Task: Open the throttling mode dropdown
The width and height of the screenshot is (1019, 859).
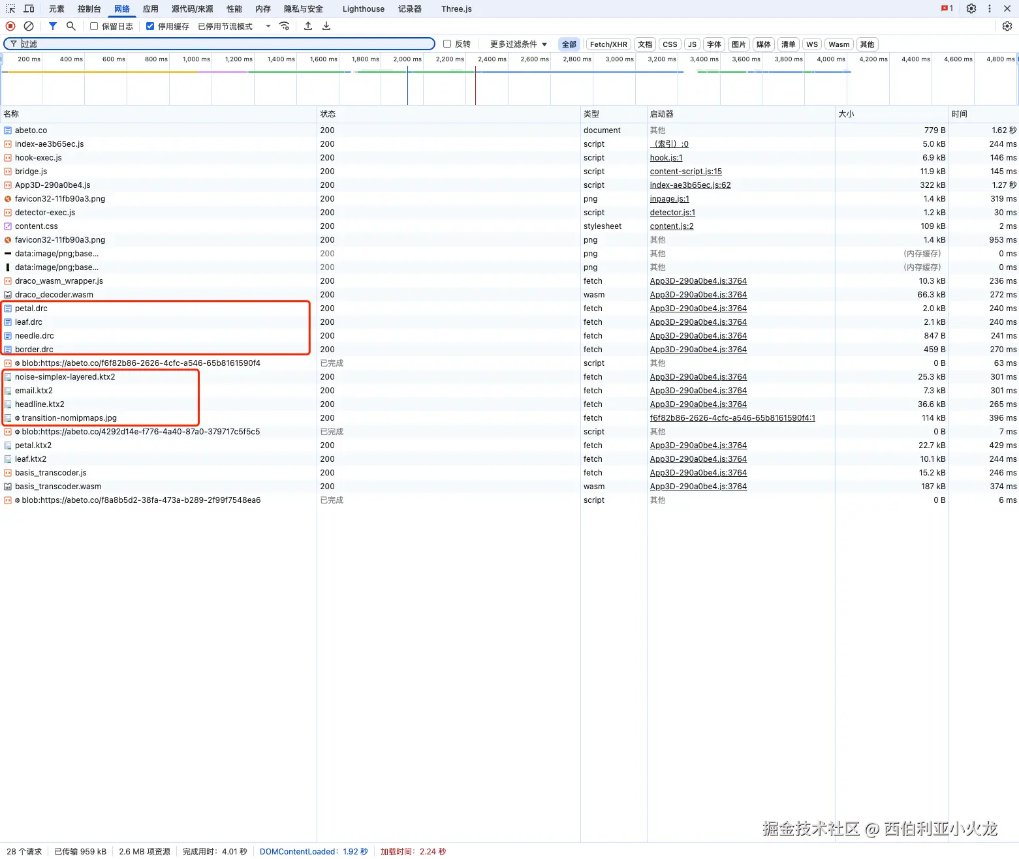Action: pos(234,26)
